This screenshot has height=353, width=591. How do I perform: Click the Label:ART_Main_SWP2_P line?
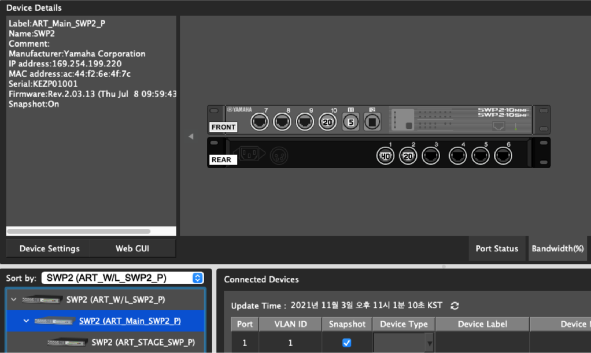(57, 23)
